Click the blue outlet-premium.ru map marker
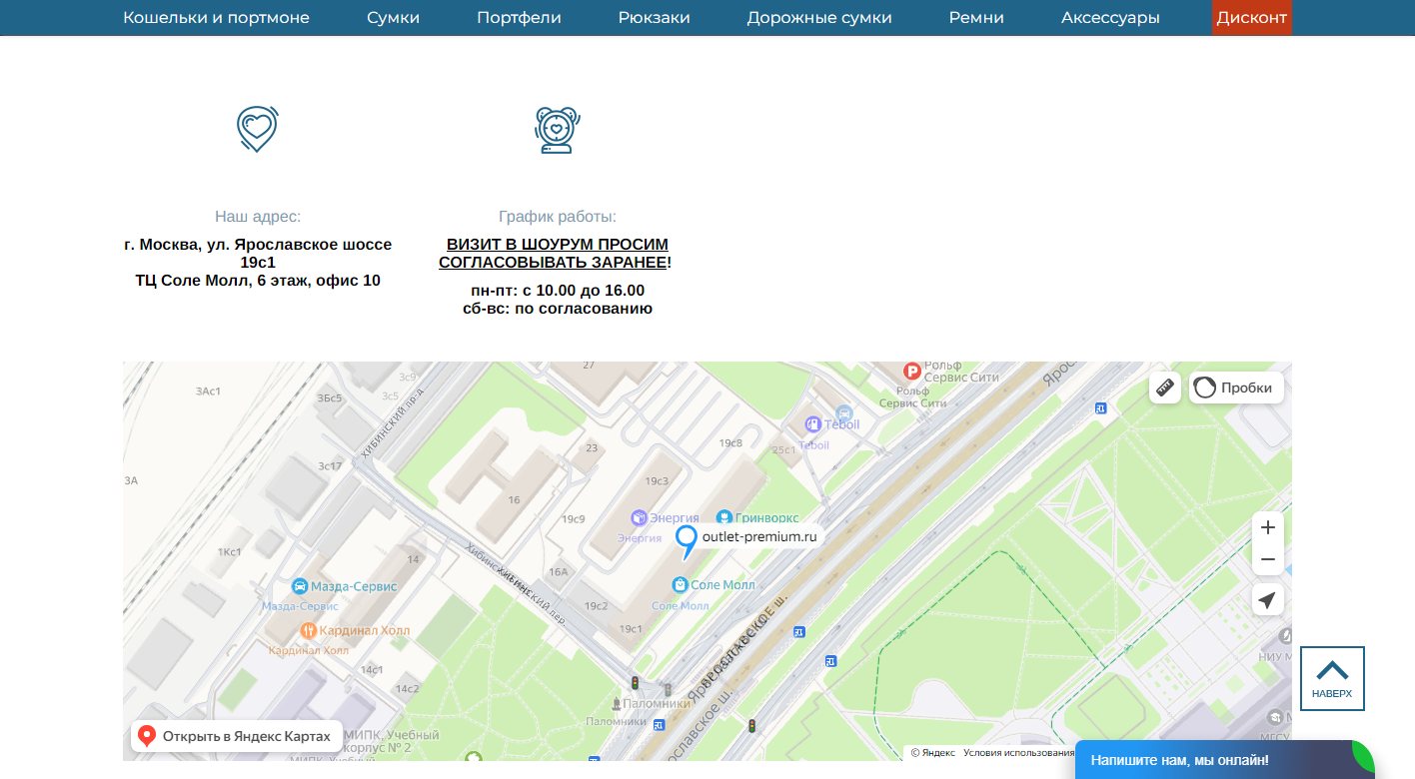The height and width of the screenshot is (779, 1415). [687, 541]
